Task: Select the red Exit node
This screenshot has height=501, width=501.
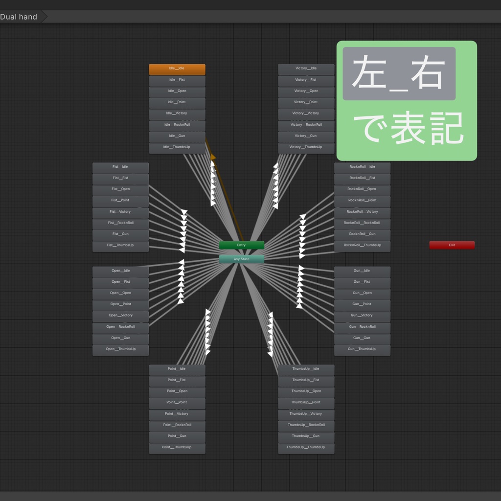Action: pyautogui.click(x=452, y=245)
